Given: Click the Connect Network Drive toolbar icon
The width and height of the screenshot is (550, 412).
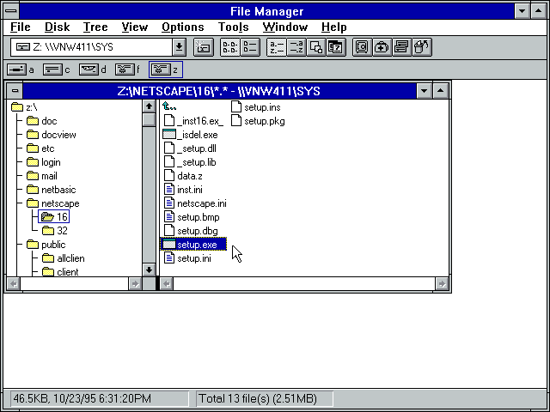Looking at the screenshot, I should pos(204,47).
